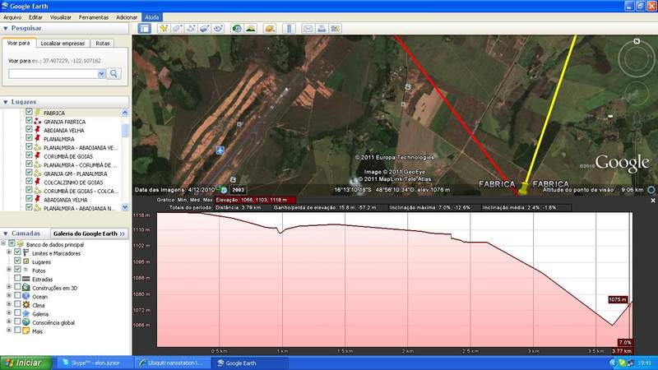Viewport: 658px width, 370px height.
Task: Uncheck the FABRICA place checkbox
Action: pos(29,112)
